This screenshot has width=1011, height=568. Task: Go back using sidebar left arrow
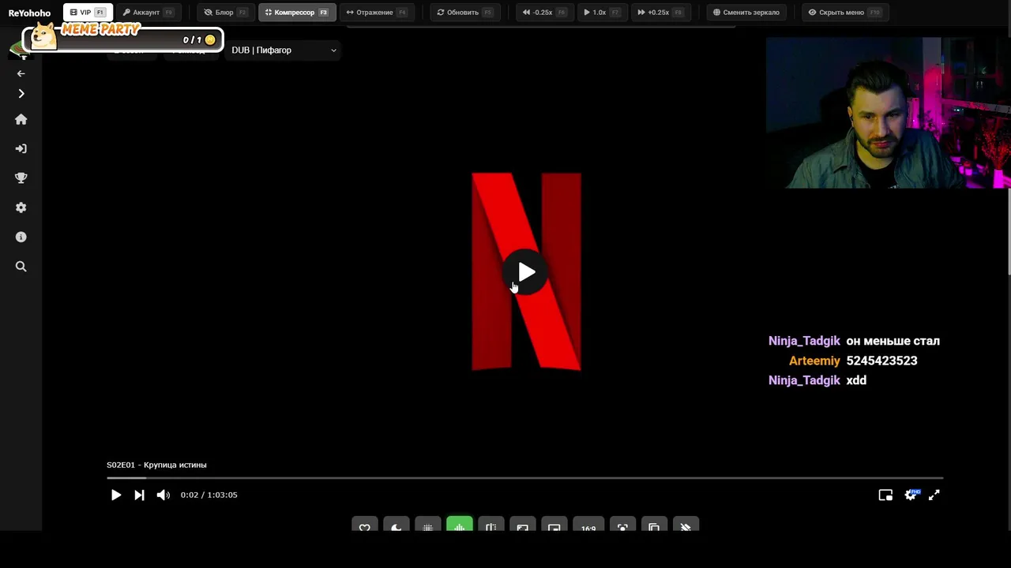coord(21,73)
